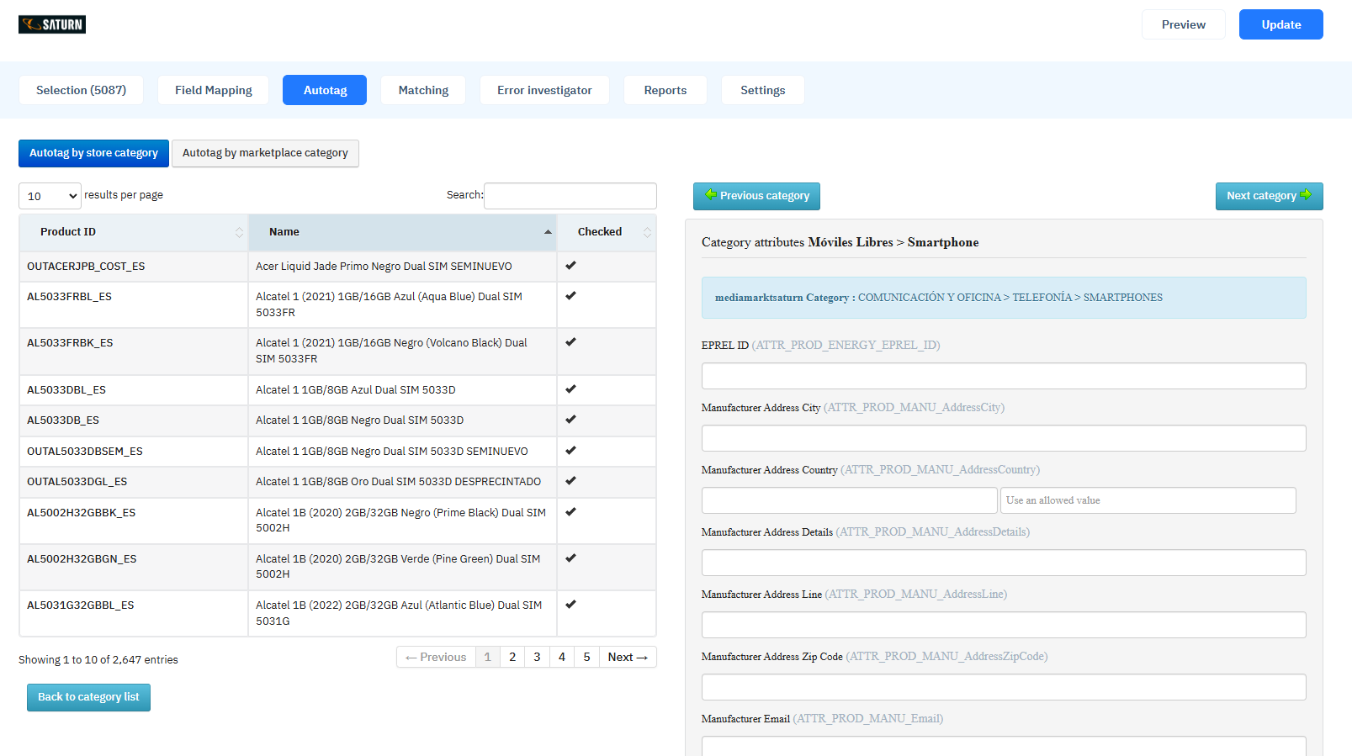Screen dimensions: 1352x756
Task: Click Manufacturer Address Zip Code input
Action: pyautogui.click(x=1004, y=687)
